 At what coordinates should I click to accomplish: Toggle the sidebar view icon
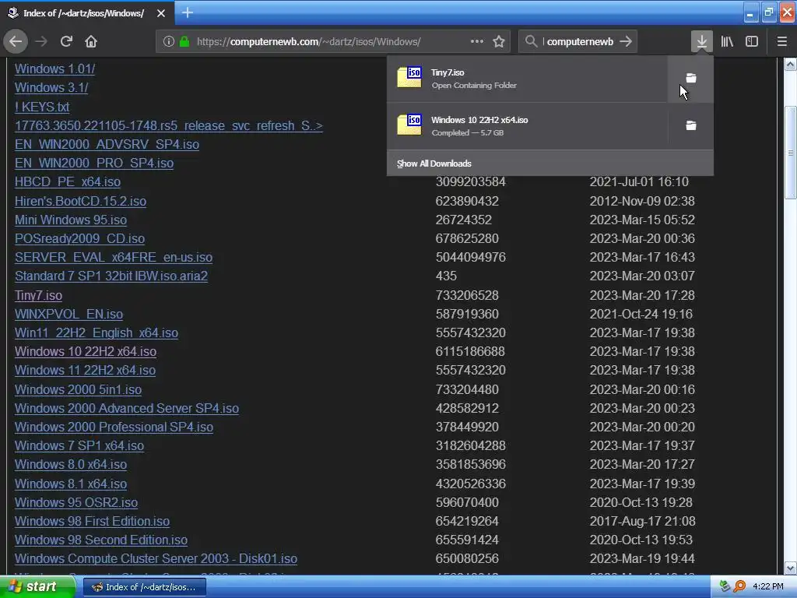[752, 42]
